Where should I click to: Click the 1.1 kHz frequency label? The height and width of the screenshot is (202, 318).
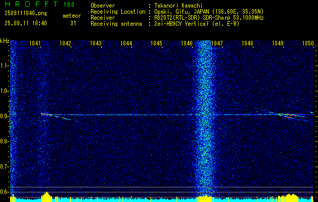click(x=4, y=66)
